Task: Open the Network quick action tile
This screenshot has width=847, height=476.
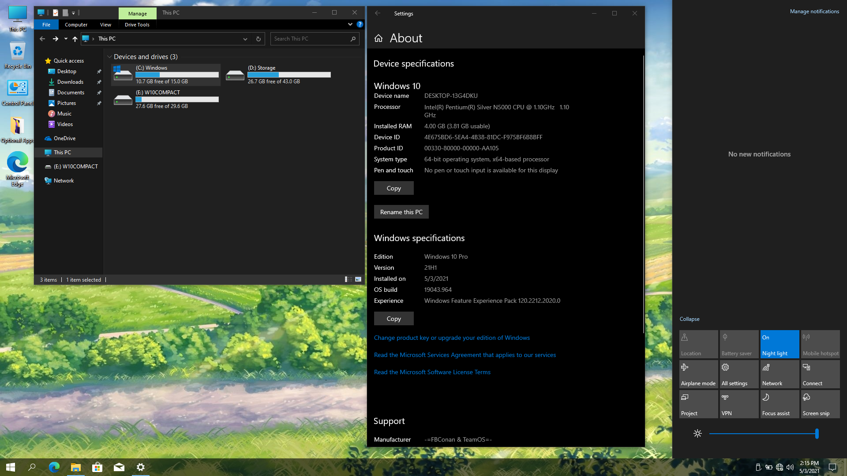Action: pos(780,374)
